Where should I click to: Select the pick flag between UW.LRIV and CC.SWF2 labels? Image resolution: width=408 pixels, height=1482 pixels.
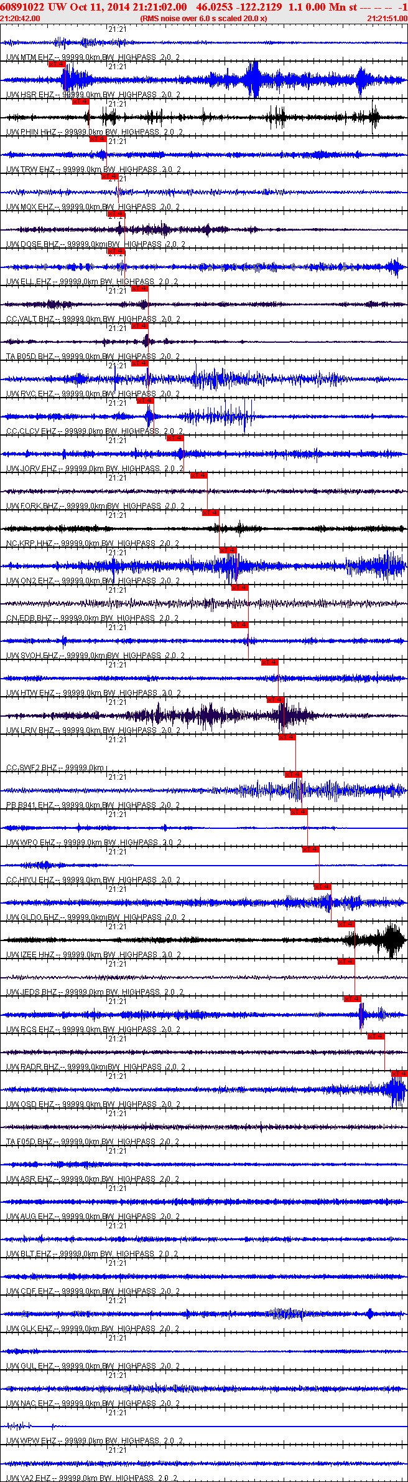[287, 737]
